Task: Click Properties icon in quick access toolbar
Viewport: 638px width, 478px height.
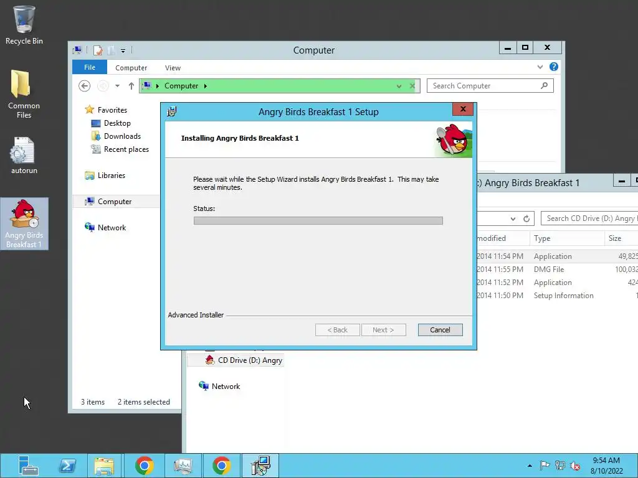Action: point(98,50)
